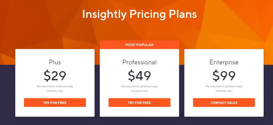273x125 pixels.
Task: Click All prices USD under the $99 price
Action: tap(224, 91)
